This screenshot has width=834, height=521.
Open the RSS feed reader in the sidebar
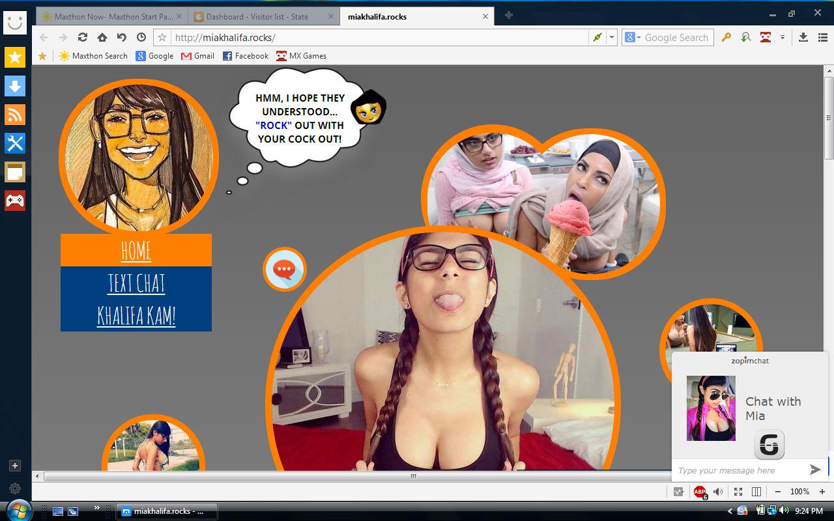(14, 115)
